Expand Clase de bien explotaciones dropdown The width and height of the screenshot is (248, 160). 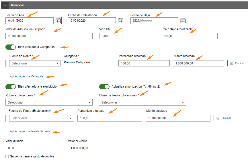(142, 102)
